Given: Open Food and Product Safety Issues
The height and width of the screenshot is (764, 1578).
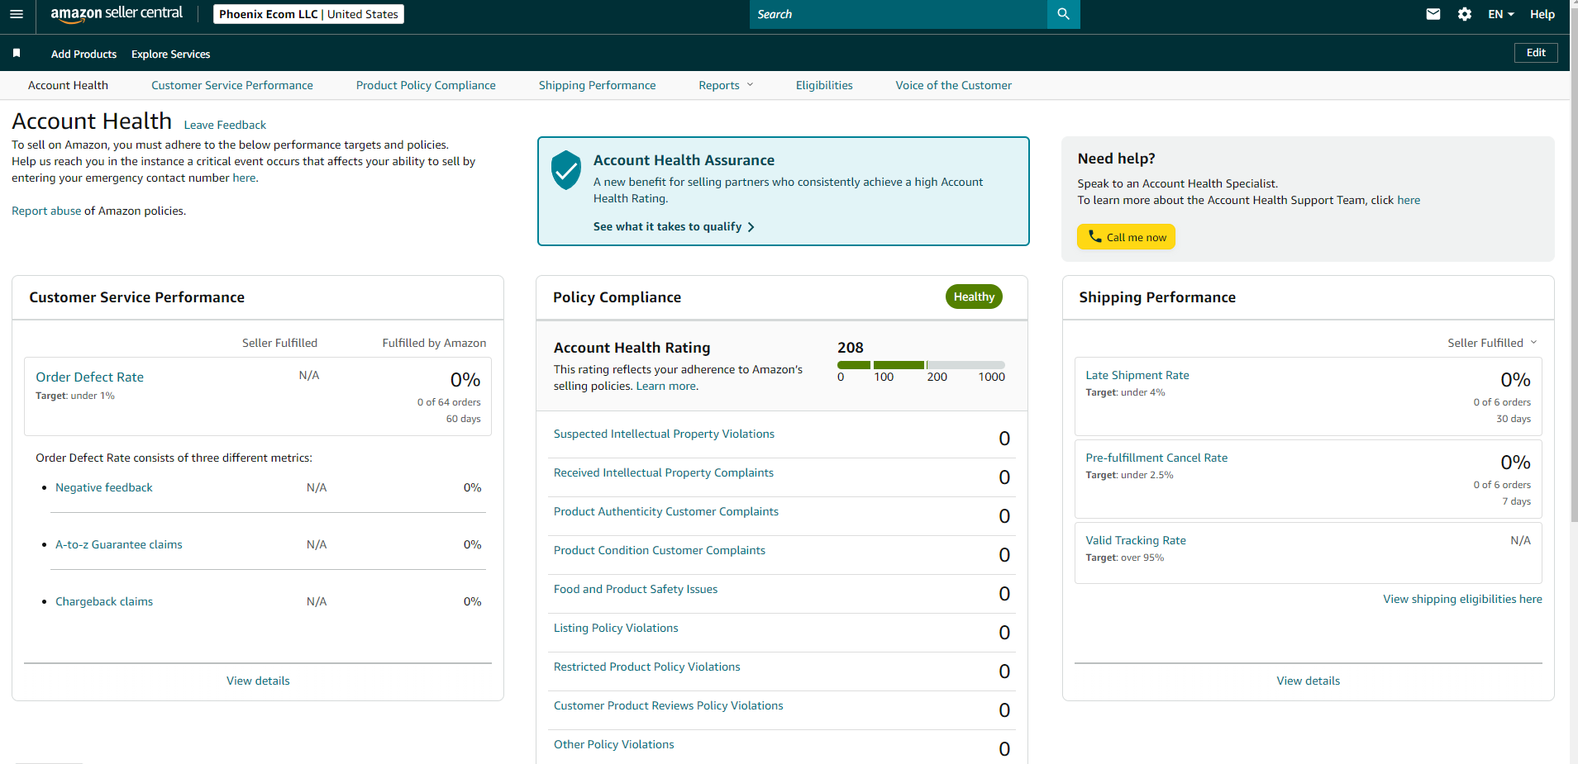Looking at the screenshot, I should [636, 589].
